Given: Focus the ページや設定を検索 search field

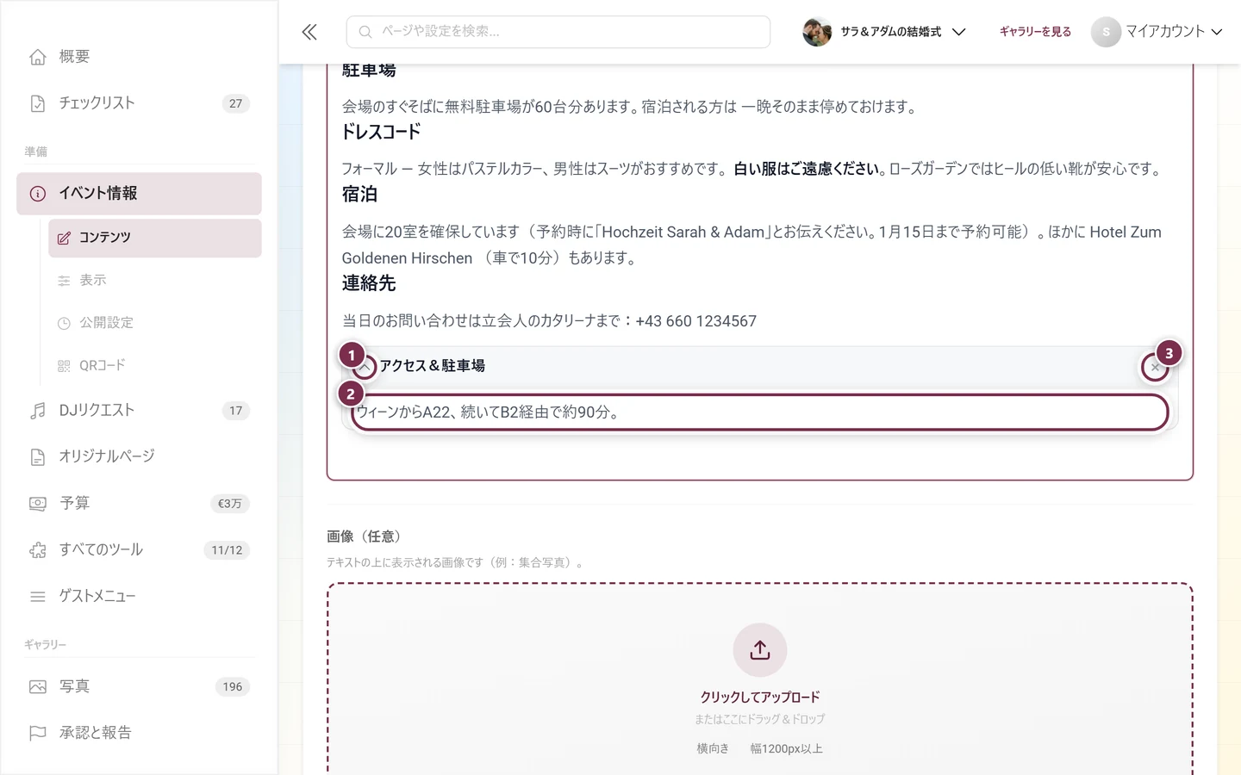Looking at the screenshot, I should coord(558,32).
